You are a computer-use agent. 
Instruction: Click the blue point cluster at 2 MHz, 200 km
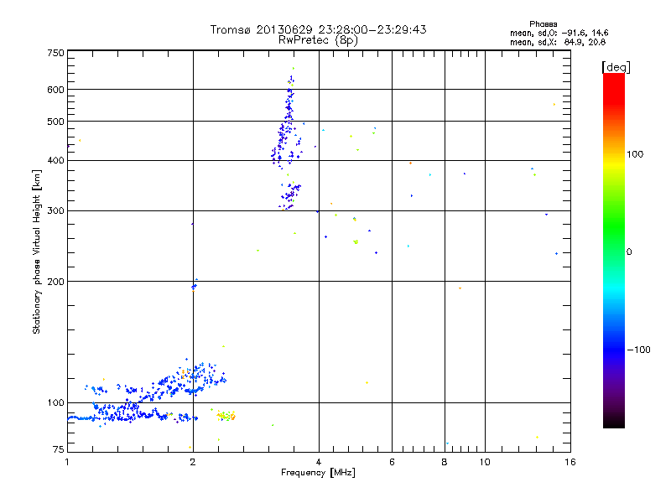point(194,285)
